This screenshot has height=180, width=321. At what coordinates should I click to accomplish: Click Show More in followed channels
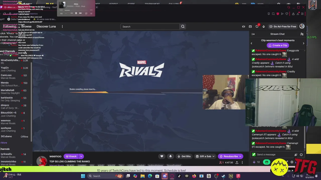4,143
